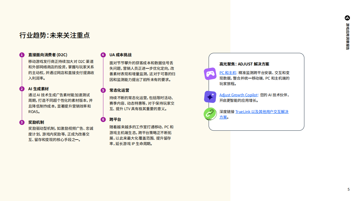358x201 pixels.
Task: Click the text '开启更智能的应用增长。'
Action: [x=239, y=101]
